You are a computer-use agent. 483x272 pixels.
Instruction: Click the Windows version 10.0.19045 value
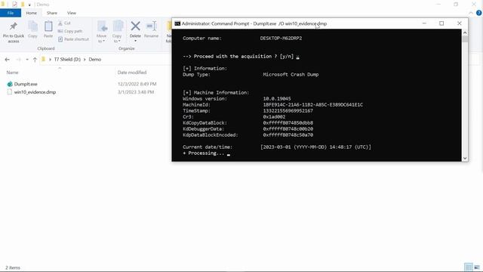pyautogui.click(x=277, y=99)
